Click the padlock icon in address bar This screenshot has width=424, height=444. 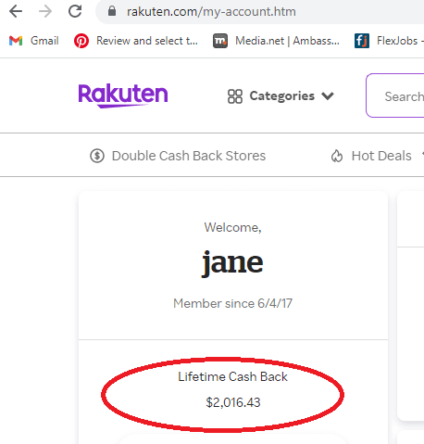coord(112,11)
